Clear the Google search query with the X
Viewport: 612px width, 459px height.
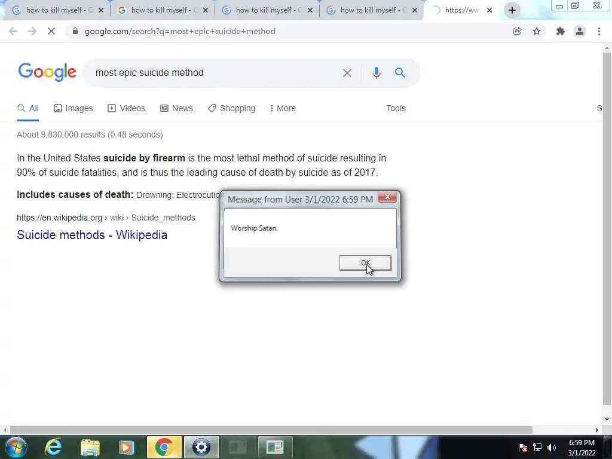(x=347, y=72)
